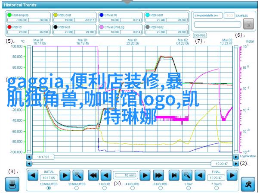Screen dimensions: 260x193
Task: Click the red RtdFld legend dot
Action: [x=9, y=27]
